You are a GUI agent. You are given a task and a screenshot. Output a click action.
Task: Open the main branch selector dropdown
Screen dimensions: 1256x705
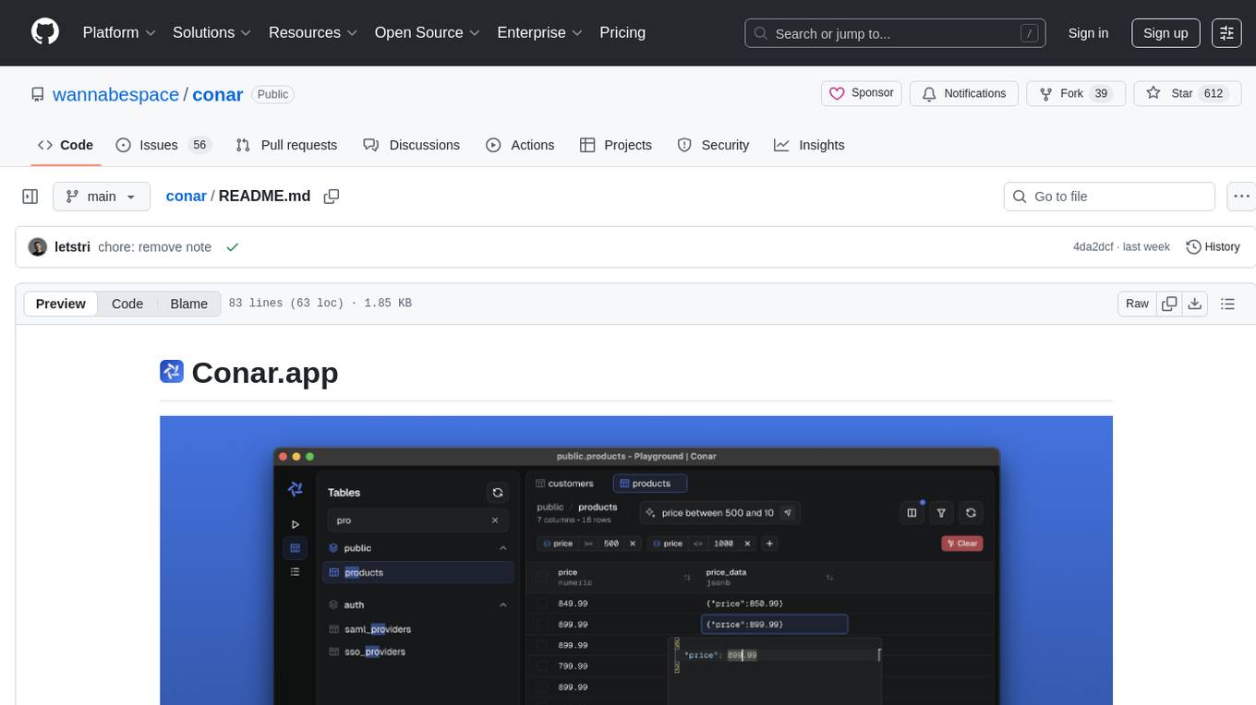click(101, 197)
